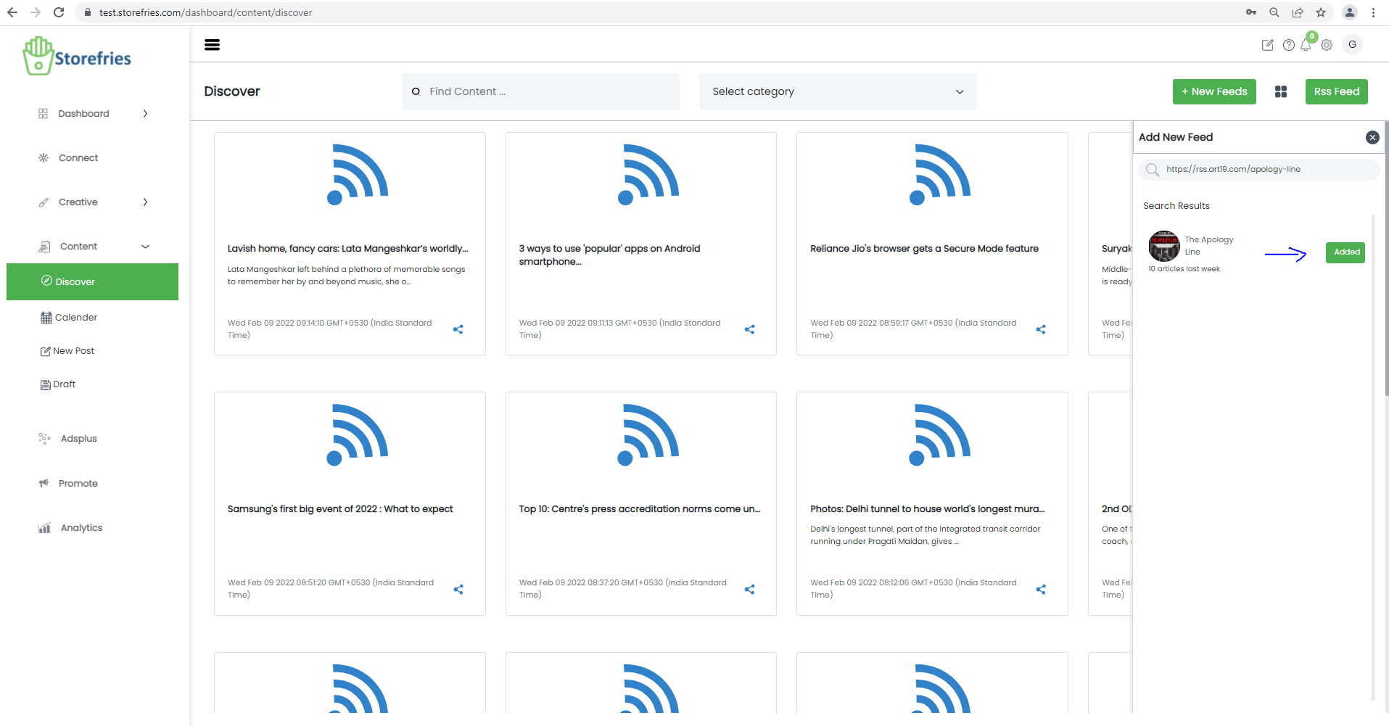Screen dimensions: 1389x726
Task: Open Draft in the sidebar
Action: click(x=58, y=384)
